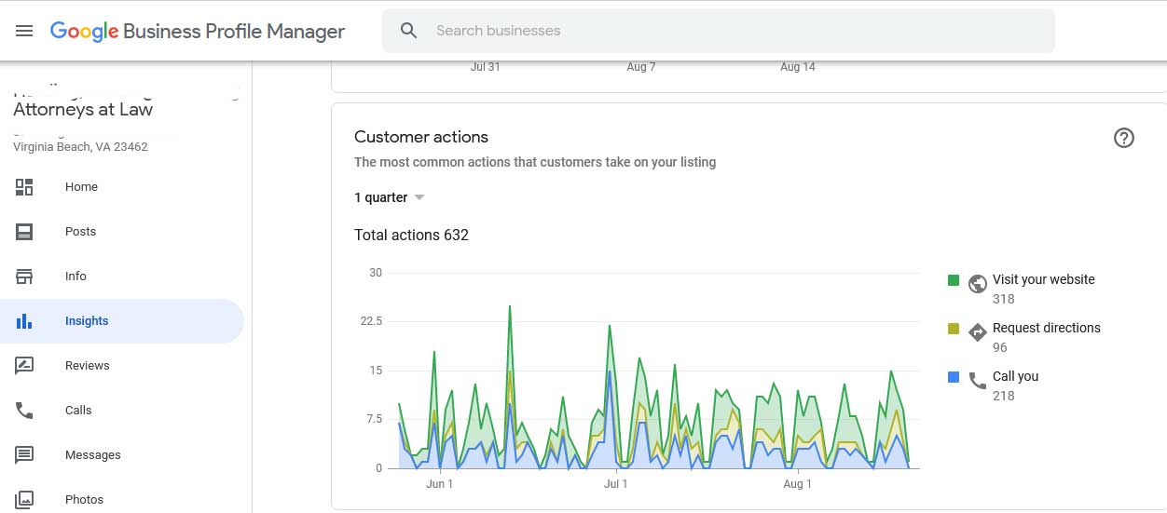
Task: Open the Home sidebar item
Action: (122, 187)
